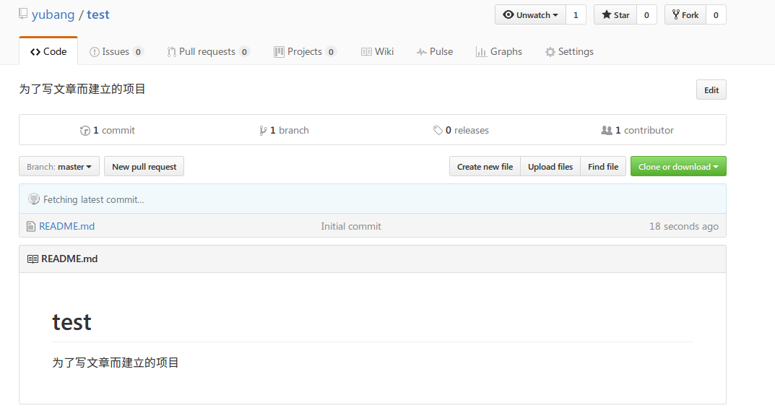Viewport: 775px width, 416px height.
Task: Fork the repository
Action: (x=685, y=15)
